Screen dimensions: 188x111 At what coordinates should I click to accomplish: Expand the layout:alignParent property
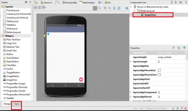click(x=131, y=97)
